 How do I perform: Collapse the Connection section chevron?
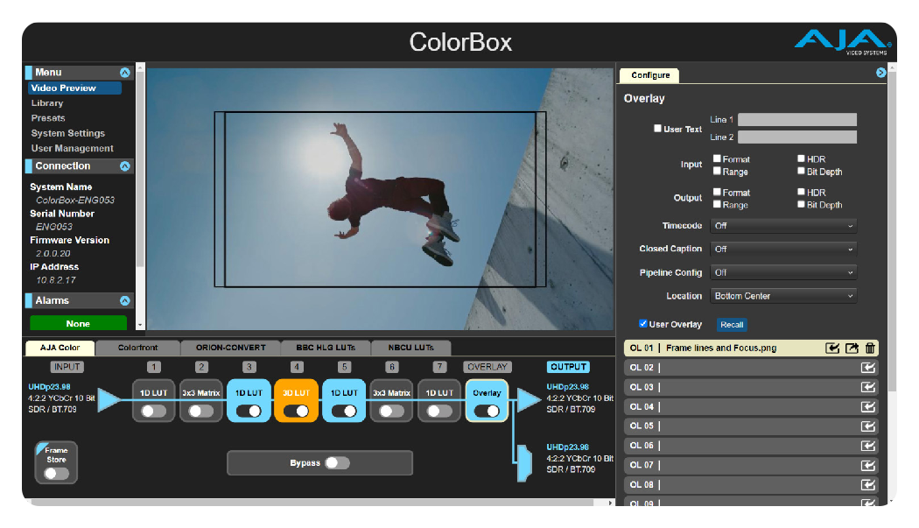point(125,166)
